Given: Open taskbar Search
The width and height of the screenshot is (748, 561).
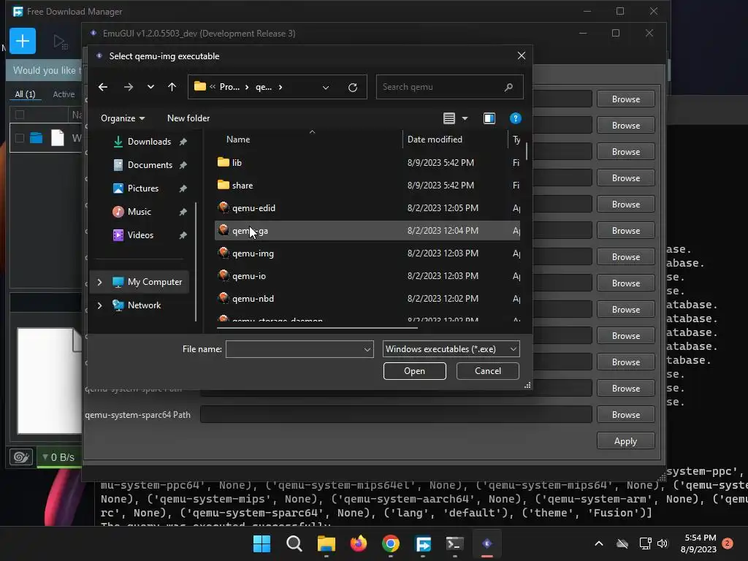Looking at the screenshot, I should (x=294, y=543).
